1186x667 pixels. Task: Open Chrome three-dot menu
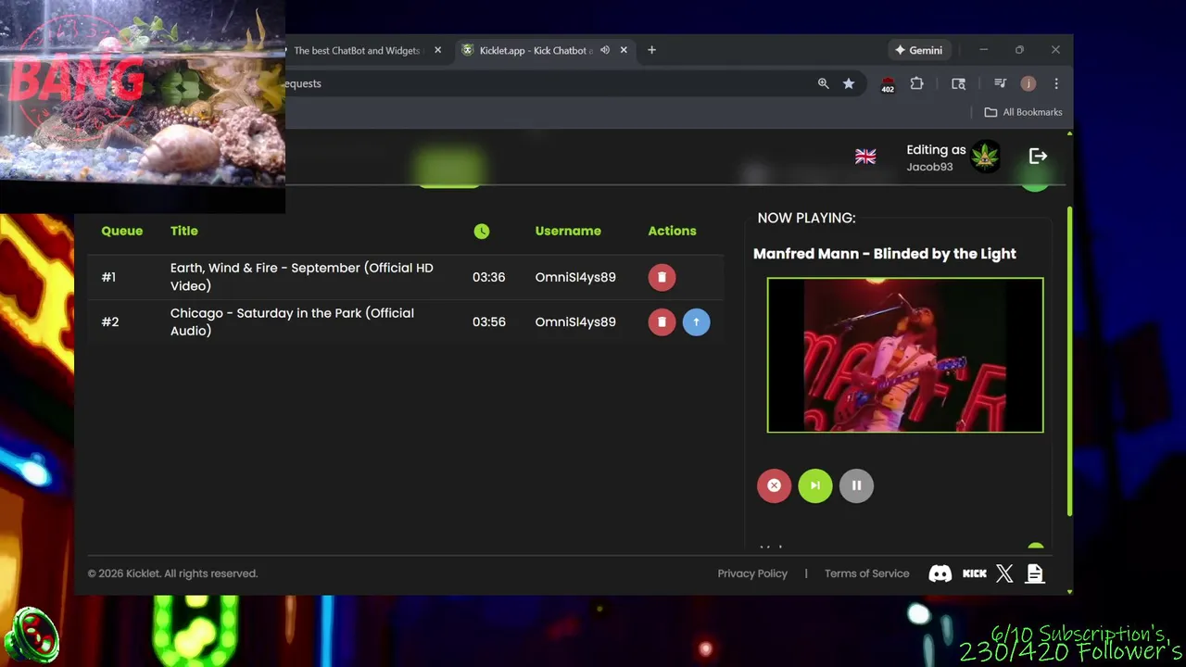point(1056,83)
